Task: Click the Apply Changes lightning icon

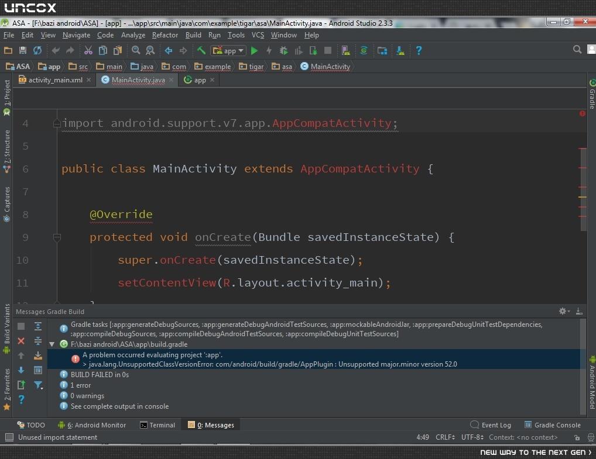Action: coord(269,50)
